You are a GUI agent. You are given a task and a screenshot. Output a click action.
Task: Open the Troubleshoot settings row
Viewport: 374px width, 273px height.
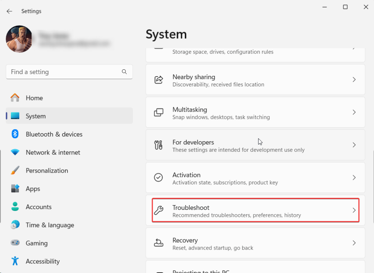(255, 210)
